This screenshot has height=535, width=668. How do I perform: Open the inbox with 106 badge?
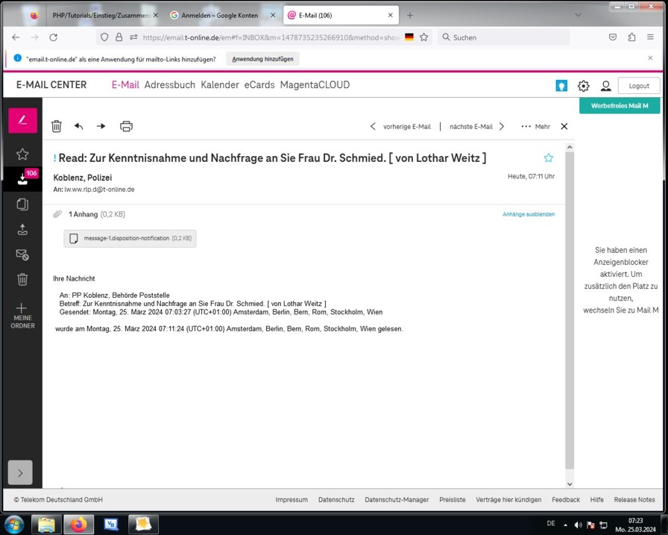[x=22, y=179]
